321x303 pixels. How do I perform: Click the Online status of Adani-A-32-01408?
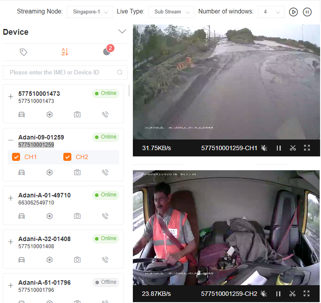point(106,238)
